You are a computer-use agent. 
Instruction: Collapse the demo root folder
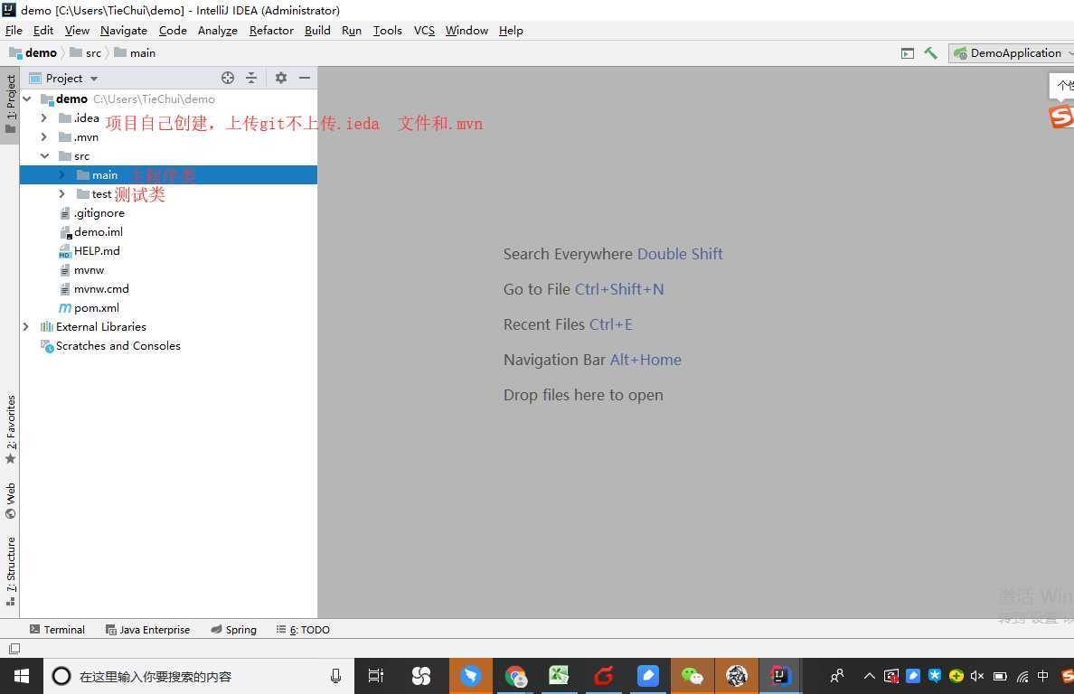(x=27, y=99)
